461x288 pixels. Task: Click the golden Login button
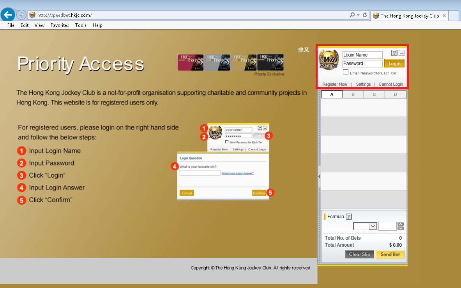(x=394, y=64)
